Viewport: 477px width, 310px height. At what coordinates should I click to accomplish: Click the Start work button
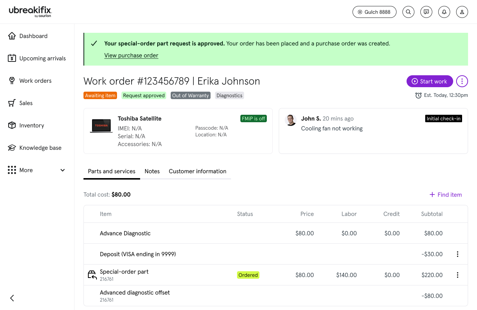pos(430,81)
